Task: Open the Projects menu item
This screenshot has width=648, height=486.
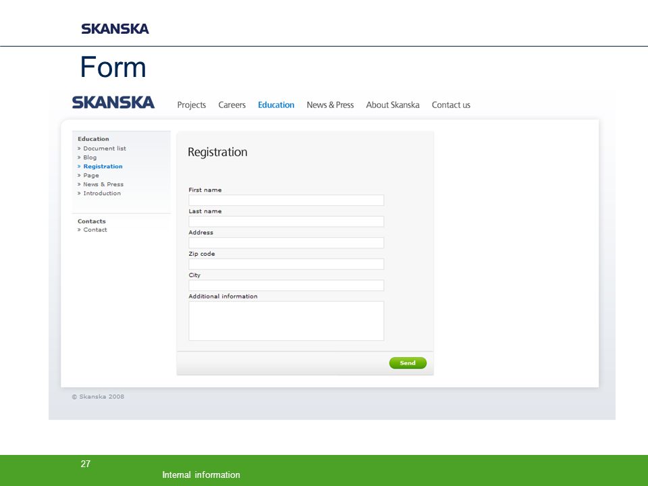Action: 191,105
